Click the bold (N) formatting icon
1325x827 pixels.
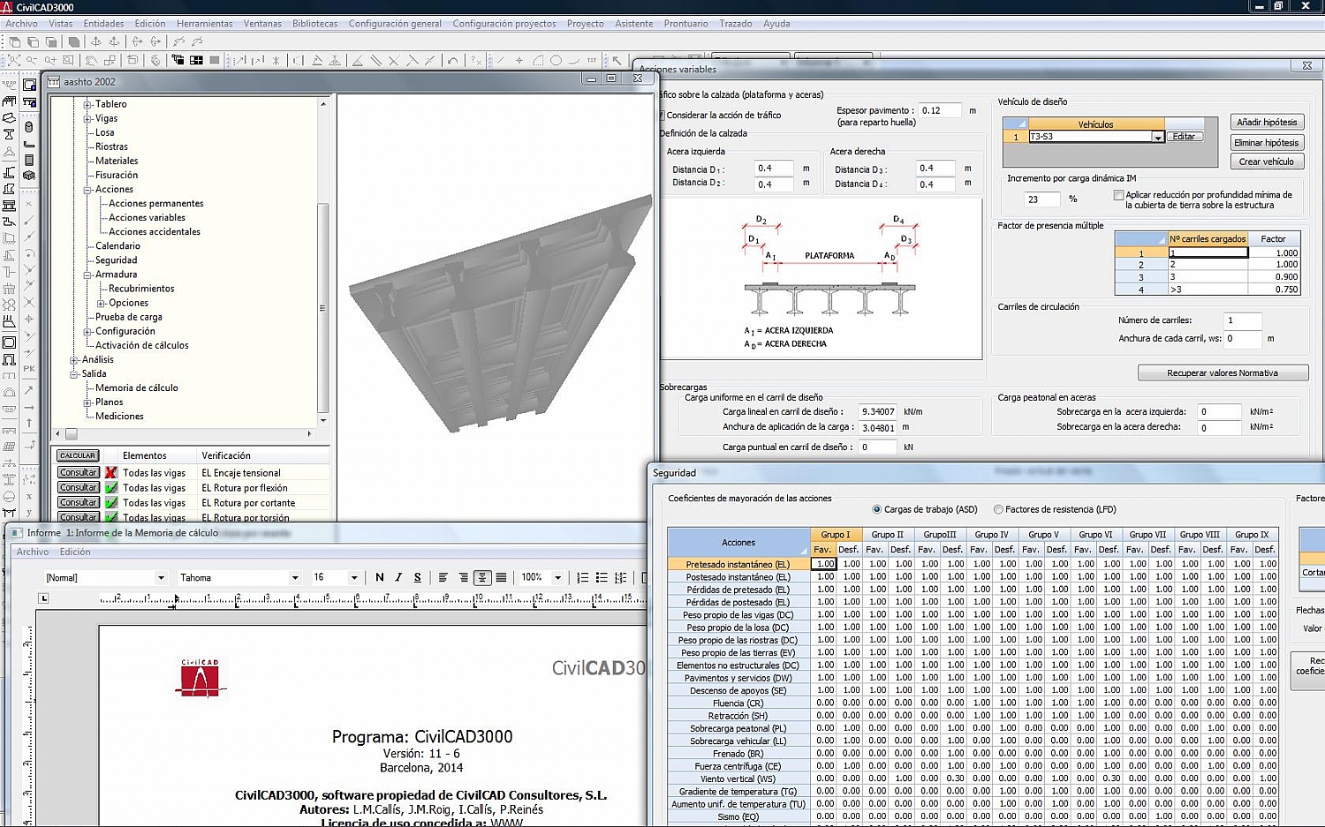click(x=380, y=577)
